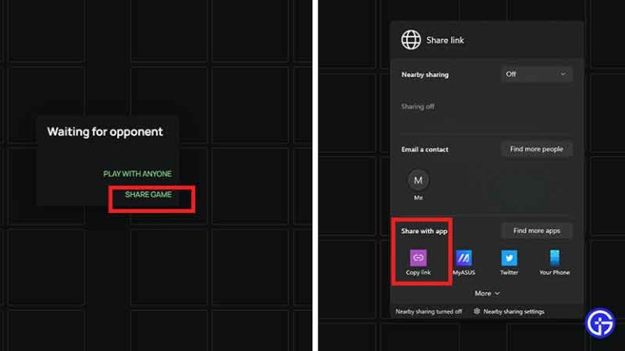The height and width of the screenshot is (351, 625).
Task: Click the 'Email a contact' section heading
Action: 425,149
